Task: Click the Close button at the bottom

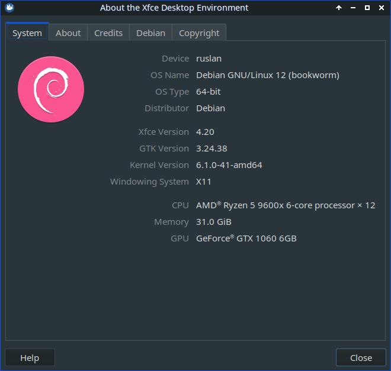Action: coord(361,357)
